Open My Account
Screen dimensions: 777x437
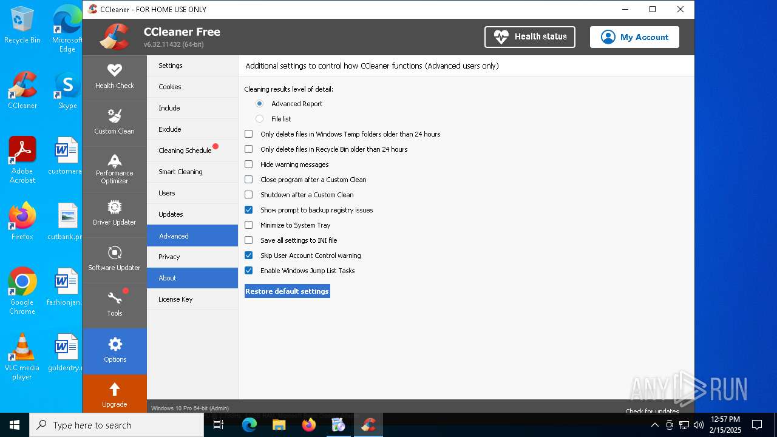coord(634,37)
